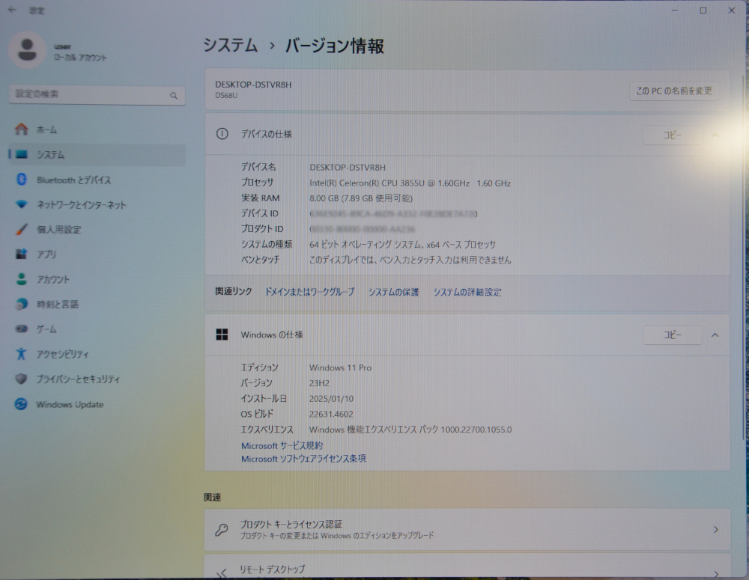Screen dimensions: 749x580
Task: Click the key icon for product key
Action: pyautogui.click(x=221, y=529)
